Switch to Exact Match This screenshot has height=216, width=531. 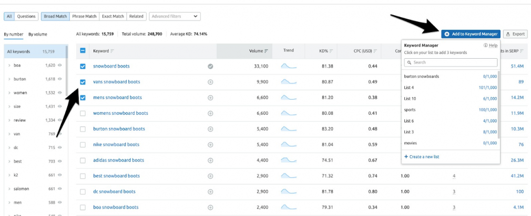[113, 16]
